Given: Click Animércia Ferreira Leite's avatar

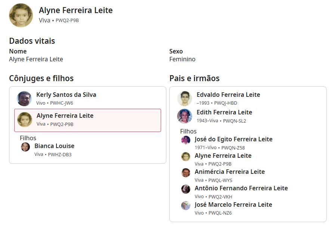Looking at the screenshot, I should tap(186, 173).
